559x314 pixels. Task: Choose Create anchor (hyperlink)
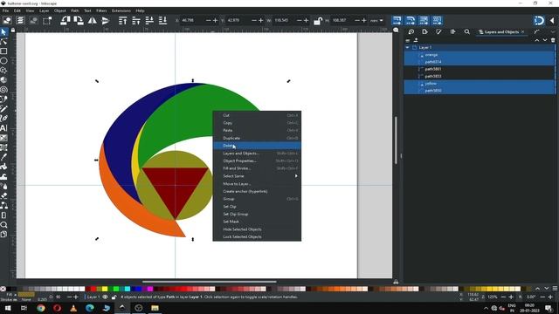click(x=257, y=191)
